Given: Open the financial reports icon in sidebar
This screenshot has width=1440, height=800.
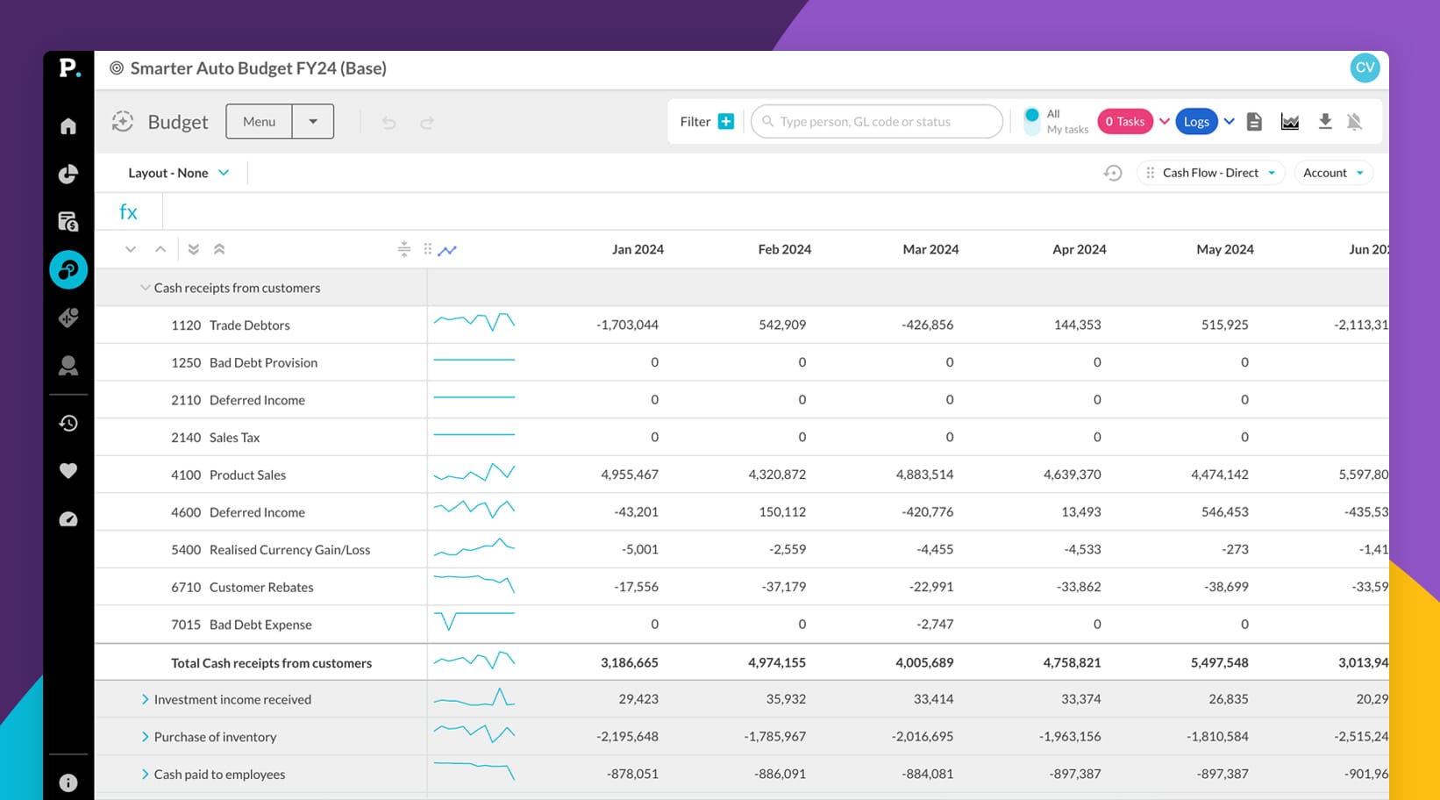Looking at the screenshot, I should [68, 221].
